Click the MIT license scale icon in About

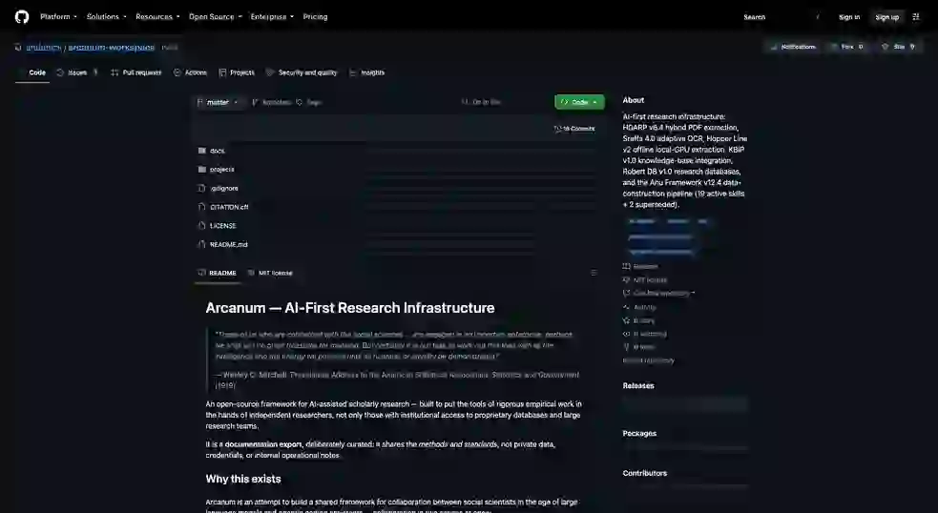tap(626, 279)
